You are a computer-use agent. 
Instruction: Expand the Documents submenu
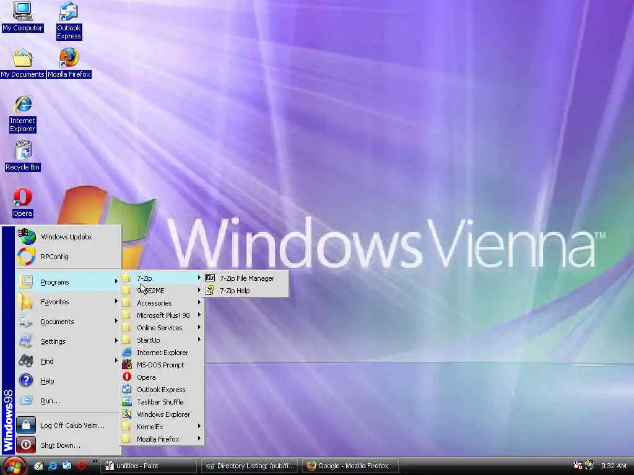pyautogui.click(x=68, y=322)
